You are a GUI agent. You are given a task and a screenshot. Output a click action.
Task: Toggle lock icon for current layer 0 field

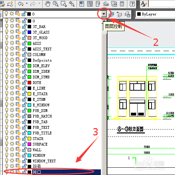tap(24, 14)
